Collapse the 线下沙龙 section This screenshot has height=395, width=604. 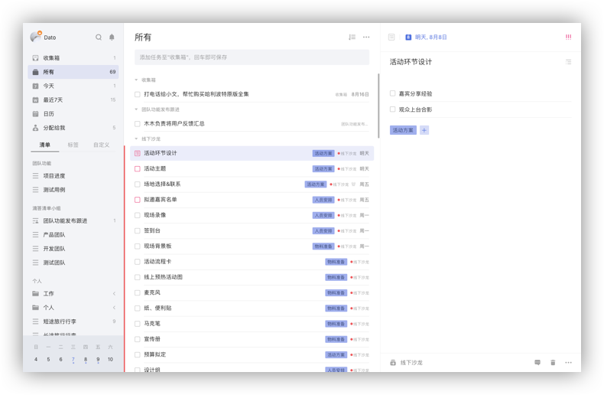[136, 139]
